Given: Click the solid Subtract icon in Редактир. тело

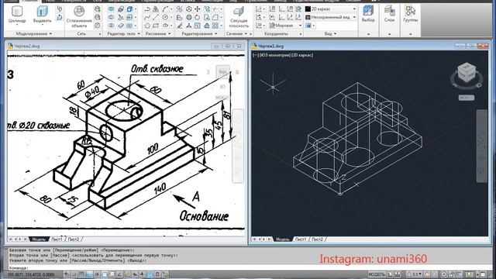Looking at the screenshot, I should (111, 17).
